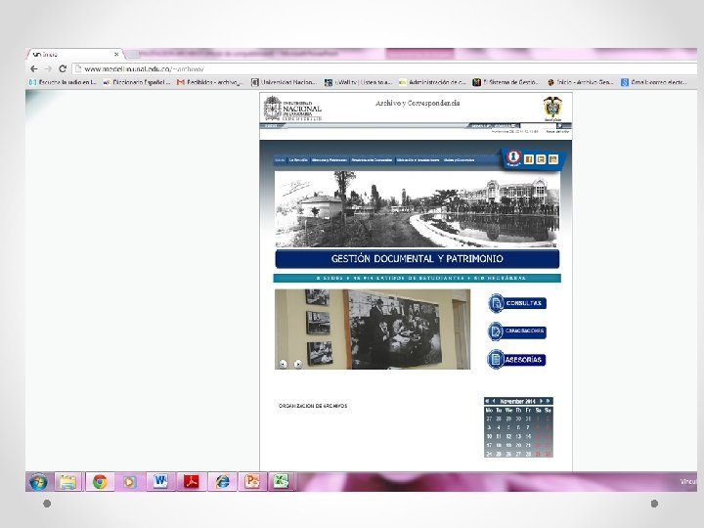Click second yellow square icon in blue banner
Image resolution: width=704 pixels, height=528 pixels.
click(x=541, y=159)
